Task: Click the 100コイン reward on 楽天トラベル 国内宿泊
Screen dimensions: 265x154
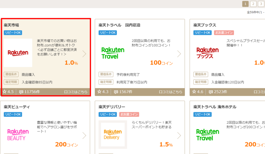Action: [161, 63]
